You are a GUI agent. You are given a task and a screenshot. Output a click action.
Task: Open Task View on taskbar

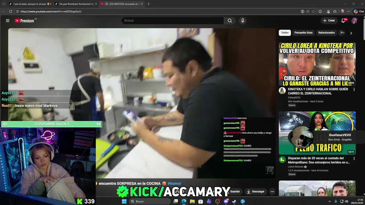click(x=176, y=201)
